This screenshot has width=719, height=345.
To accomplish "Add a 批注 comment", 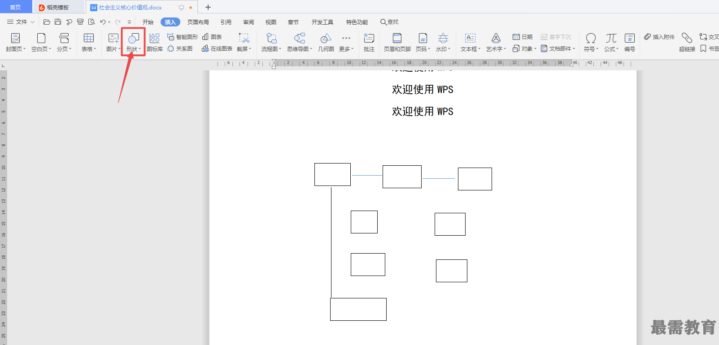I will tap(369, 43).
